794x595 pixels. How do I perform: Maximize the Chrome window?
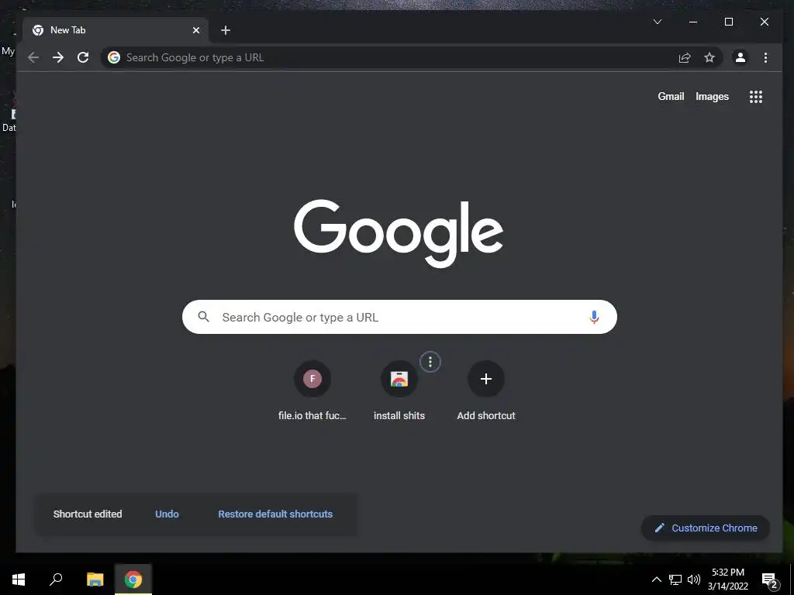(x=729, y=22)
